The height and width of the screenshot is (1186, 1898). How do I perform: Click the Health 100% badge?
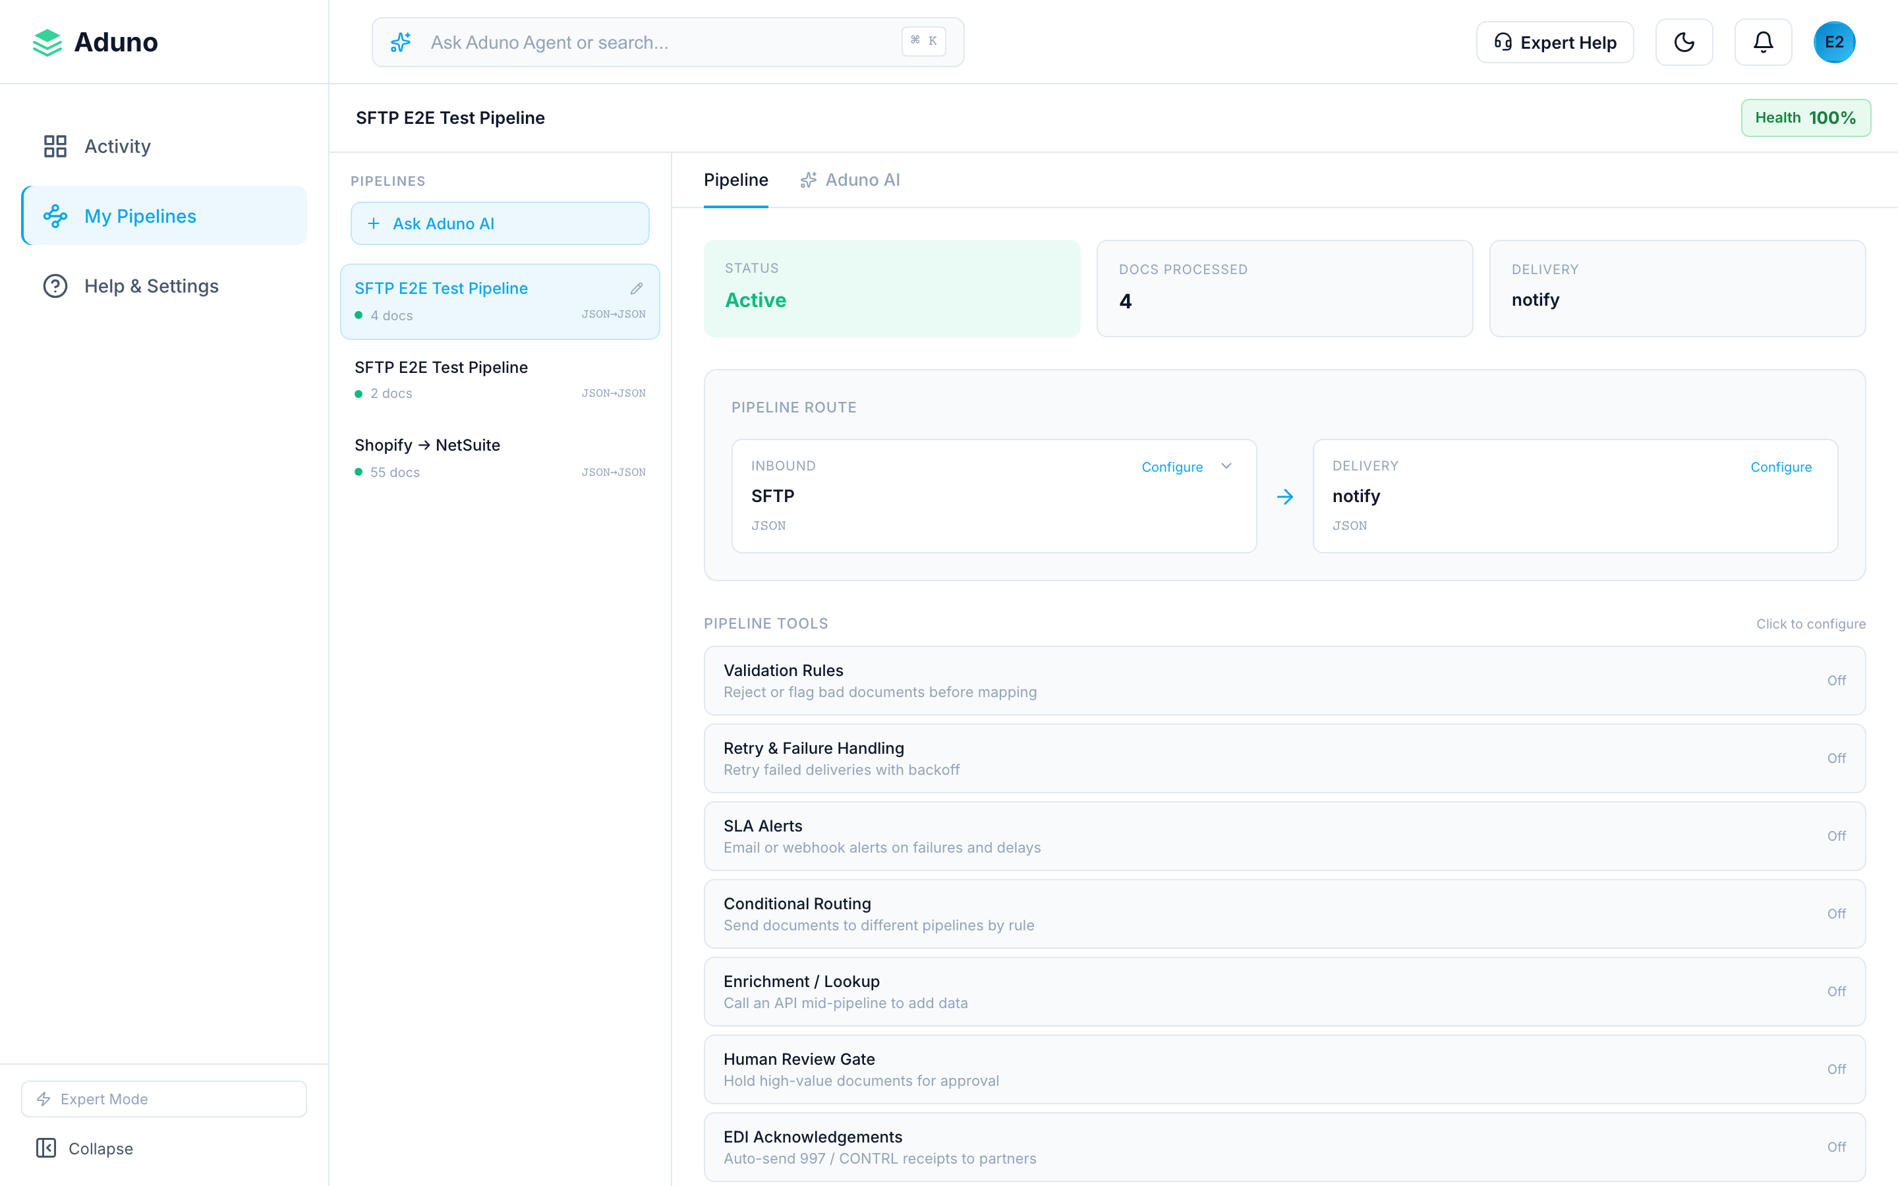coord(1806,118)
